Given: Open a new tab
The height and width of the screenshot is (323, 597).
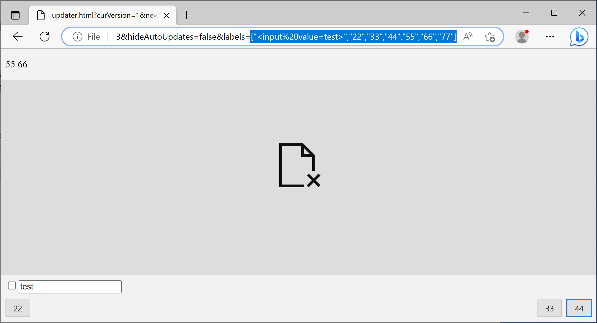Looking at the screenshot, I should [x=186, y=15].
